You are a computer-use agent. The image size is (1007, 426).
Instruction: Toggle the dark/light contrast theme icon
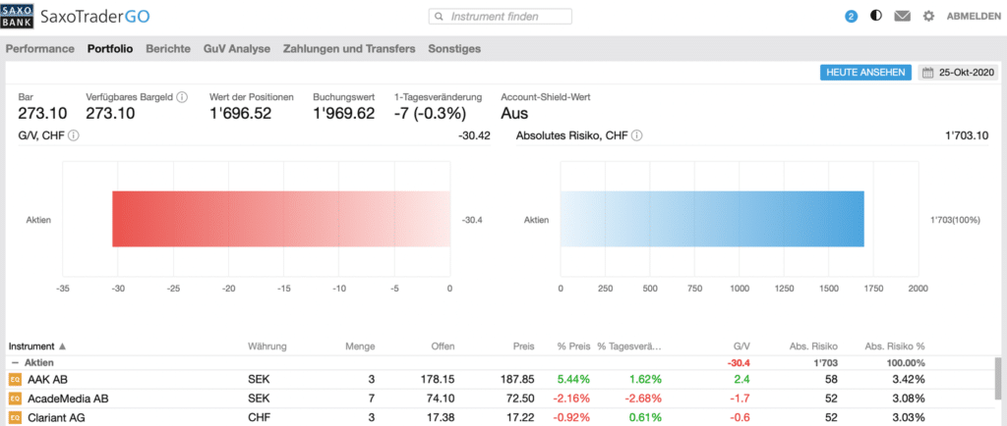click(876, 17)
